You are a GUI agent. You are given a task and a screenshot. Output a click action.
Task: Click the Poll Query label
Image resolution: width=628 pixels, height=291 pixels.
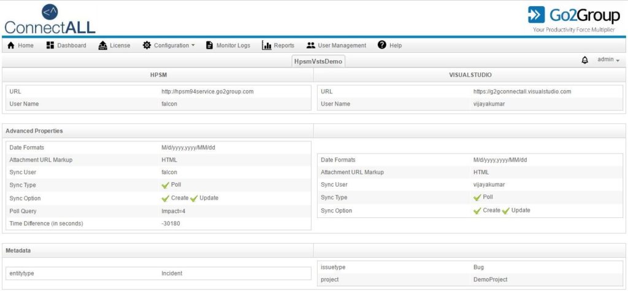pyautogui.click(x=23, y=211)
